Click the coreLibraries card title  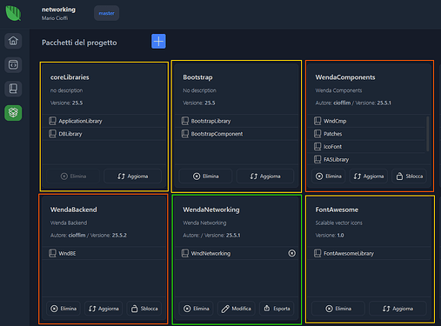pos(70,77)
